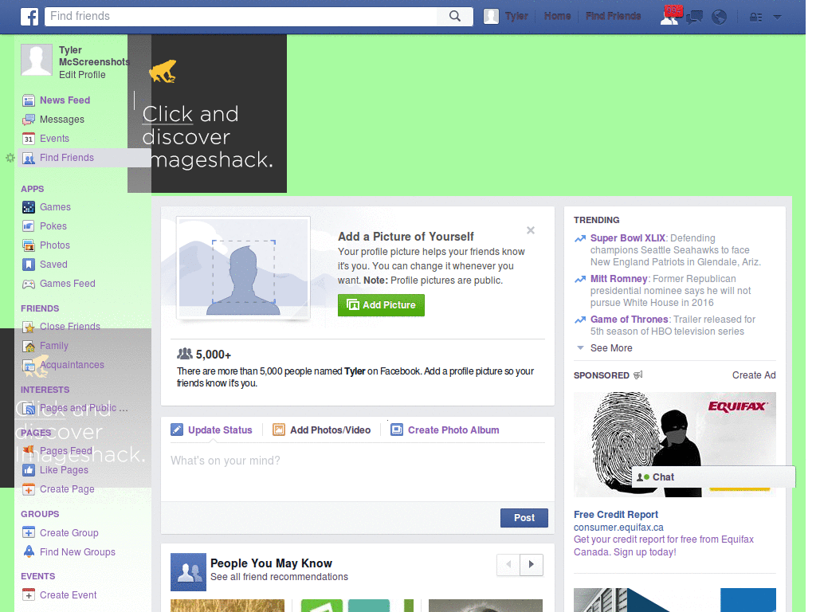Click the Create Event plus icon

[x=29, y=595]
